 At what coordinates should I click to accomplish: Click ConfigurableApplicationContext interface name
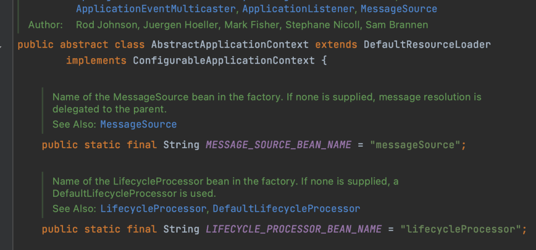[x=224, y=61]
